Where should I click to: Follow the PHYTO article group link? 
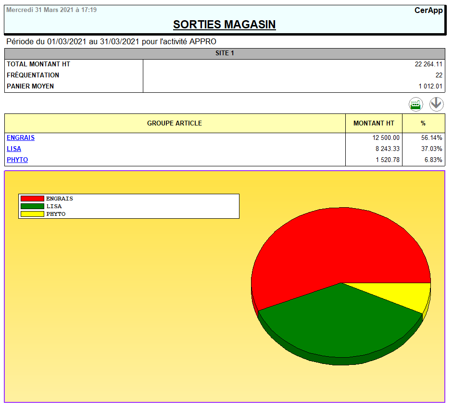pyautogui.click(x=17, y=160)
